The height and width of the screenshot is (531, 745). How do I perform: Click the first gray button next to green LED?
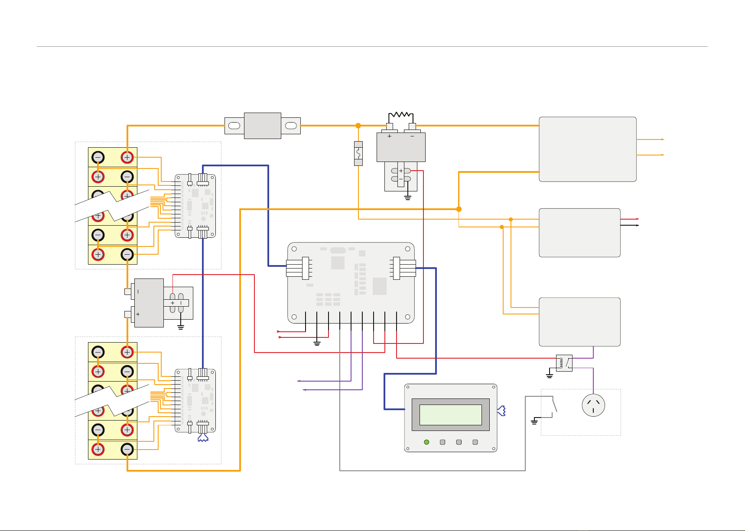442,442
